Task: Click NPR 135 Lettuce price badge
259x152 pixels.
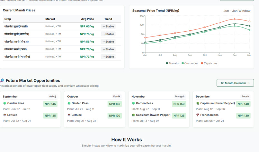Action: [x=50, y=116]
